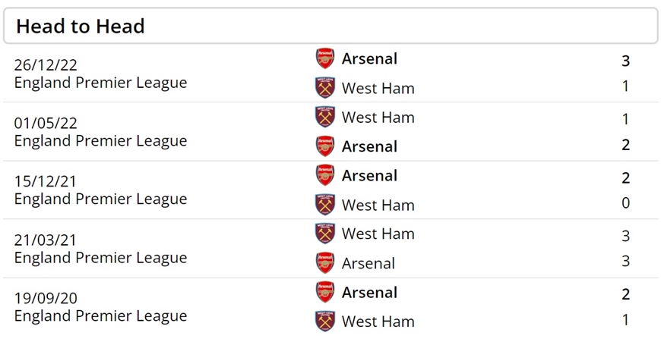Click West Ham crest in 19/09/20 match
The image size is (661, 342).
tap(325, 321)
